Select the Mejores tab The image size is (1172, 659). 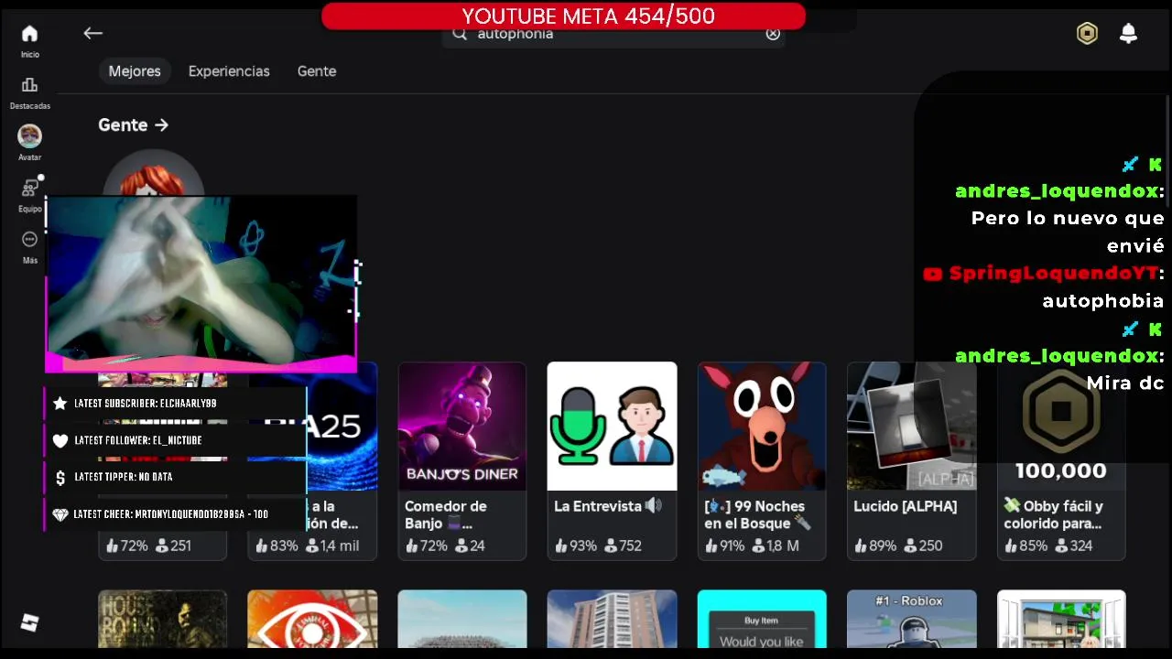(135, 71)
